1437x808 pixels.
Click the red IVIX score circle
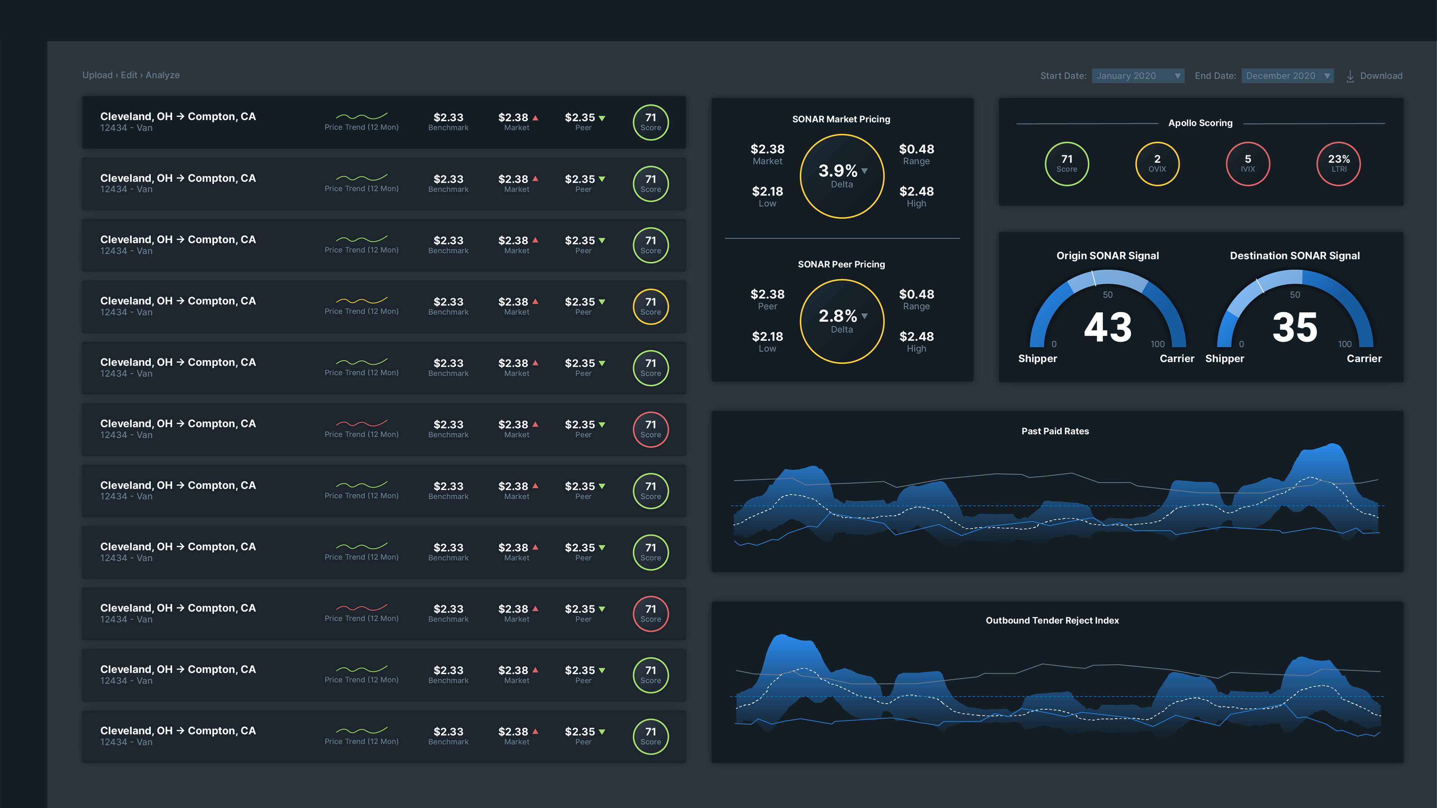coord(1247,164)
